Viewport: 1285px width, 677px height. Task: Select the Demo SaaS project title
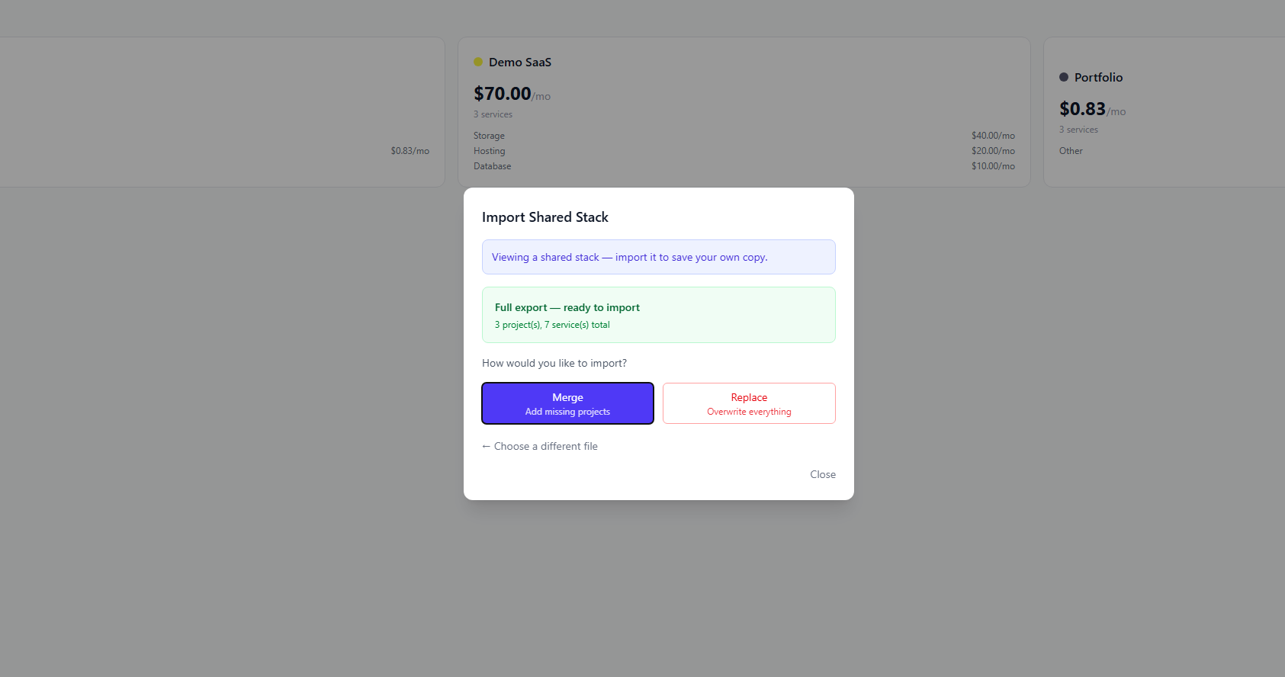520,62
